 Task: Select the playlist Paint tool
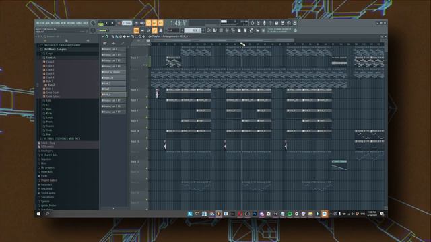[x=117, y=36]
